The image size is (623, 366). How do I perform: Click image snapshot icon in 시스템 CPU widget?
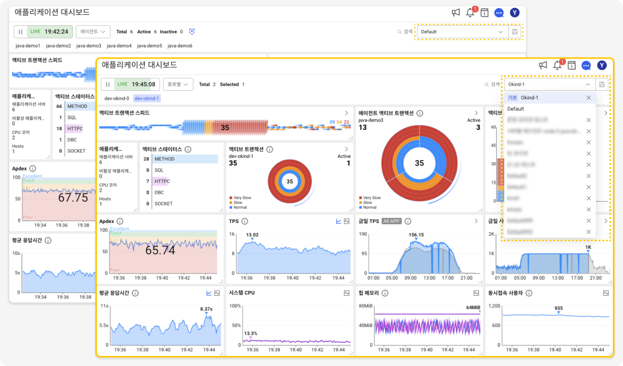tap(347, 293)
